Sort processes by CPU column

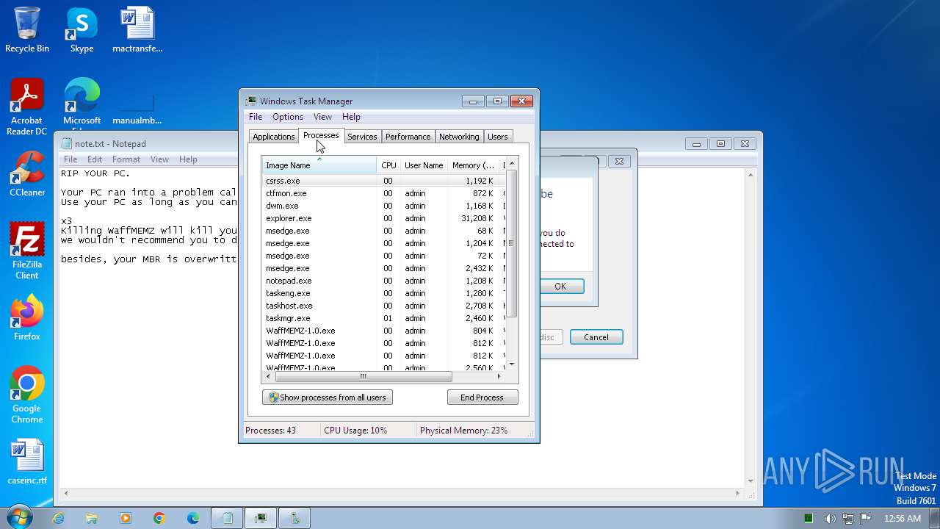tap(388, 165)
